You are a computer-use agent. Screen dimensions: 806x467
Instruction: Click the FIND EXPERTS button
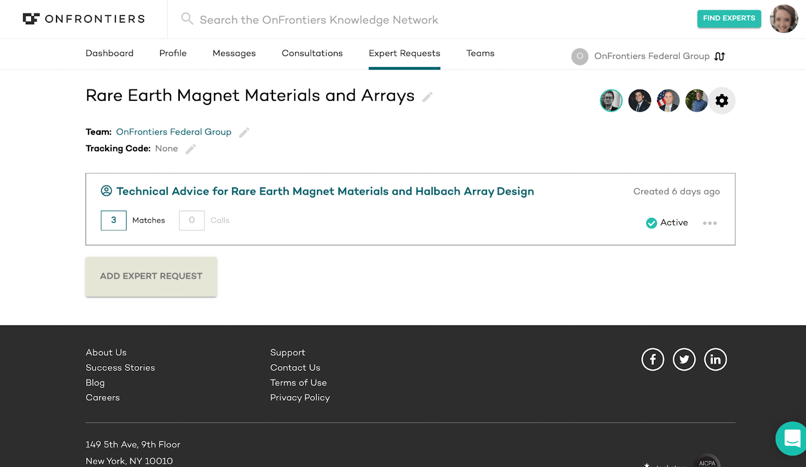[729, 19]
